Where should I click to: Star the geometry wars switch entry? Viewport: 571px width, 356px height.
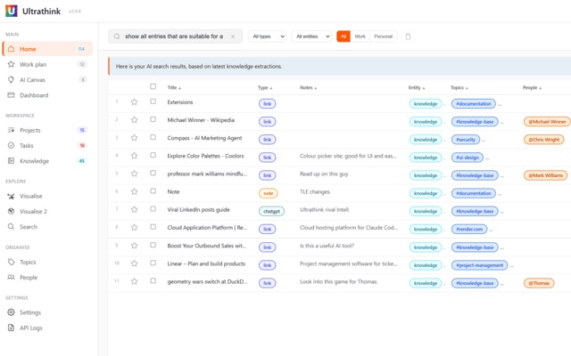click(x=135, y=281)
